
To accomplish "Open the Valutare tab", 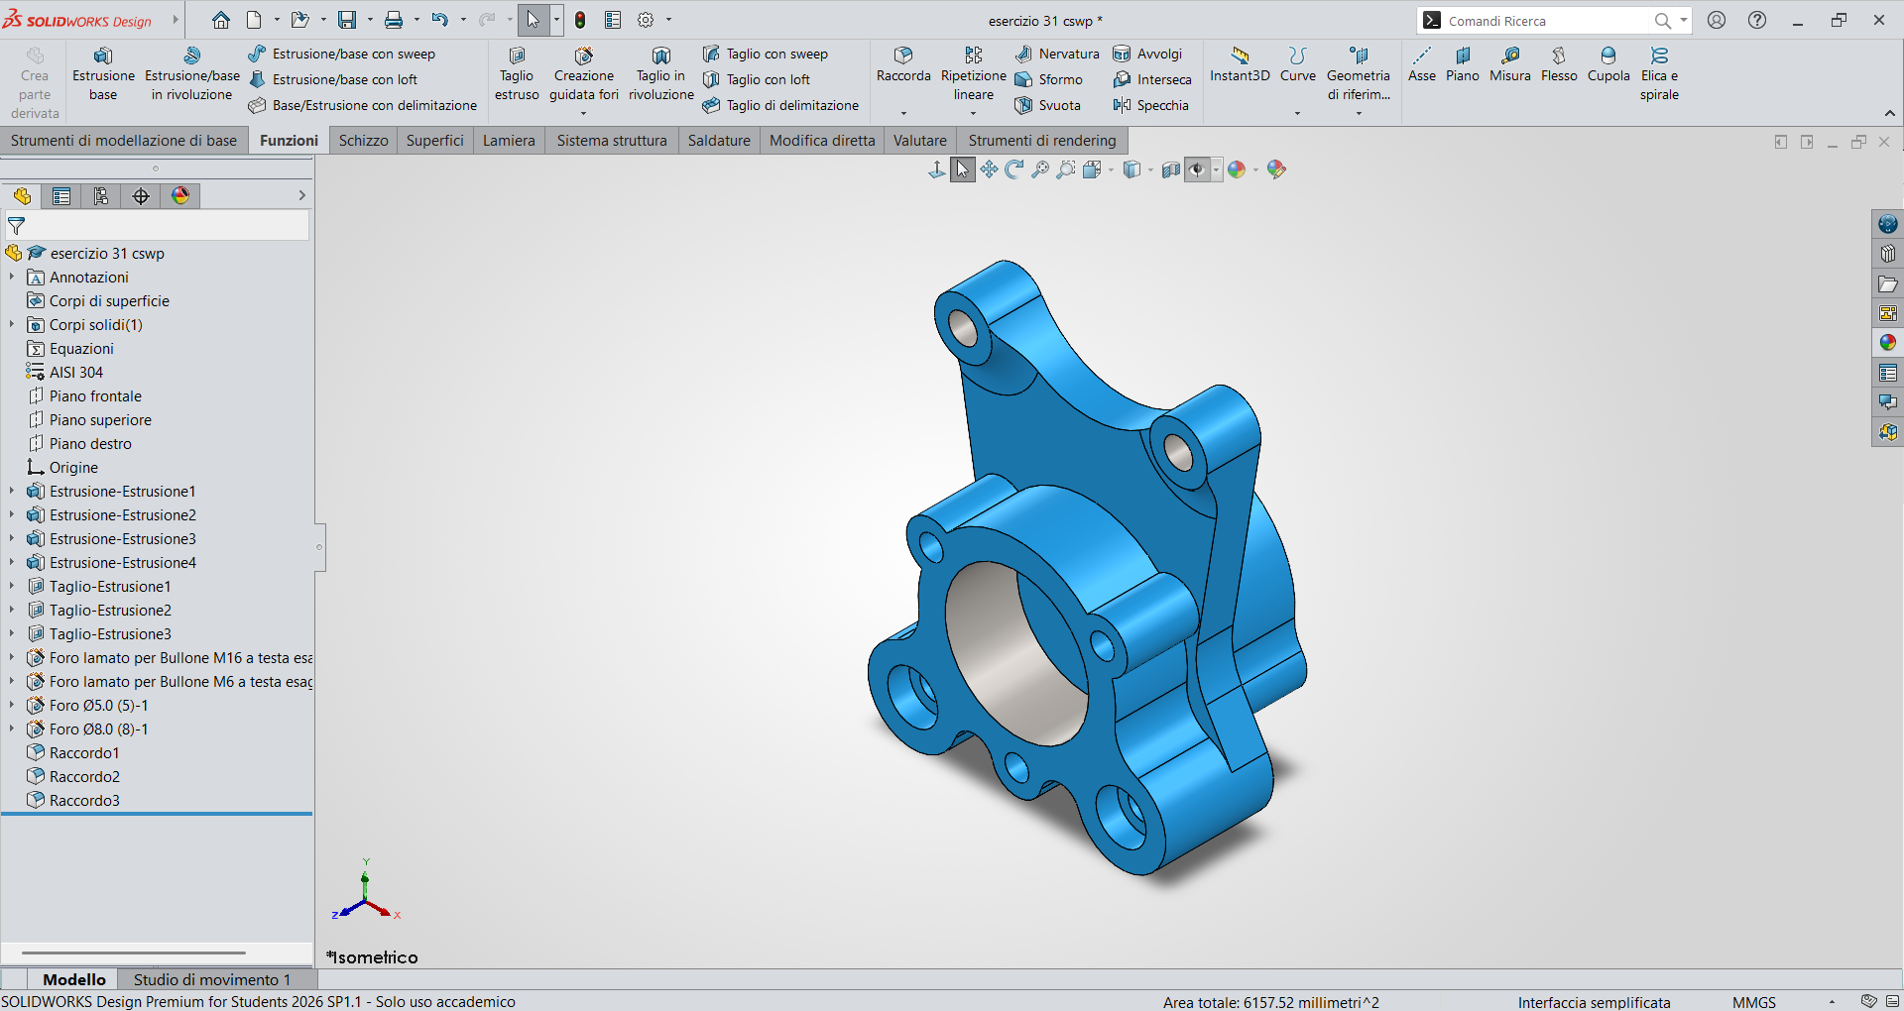I will point(919,141).
